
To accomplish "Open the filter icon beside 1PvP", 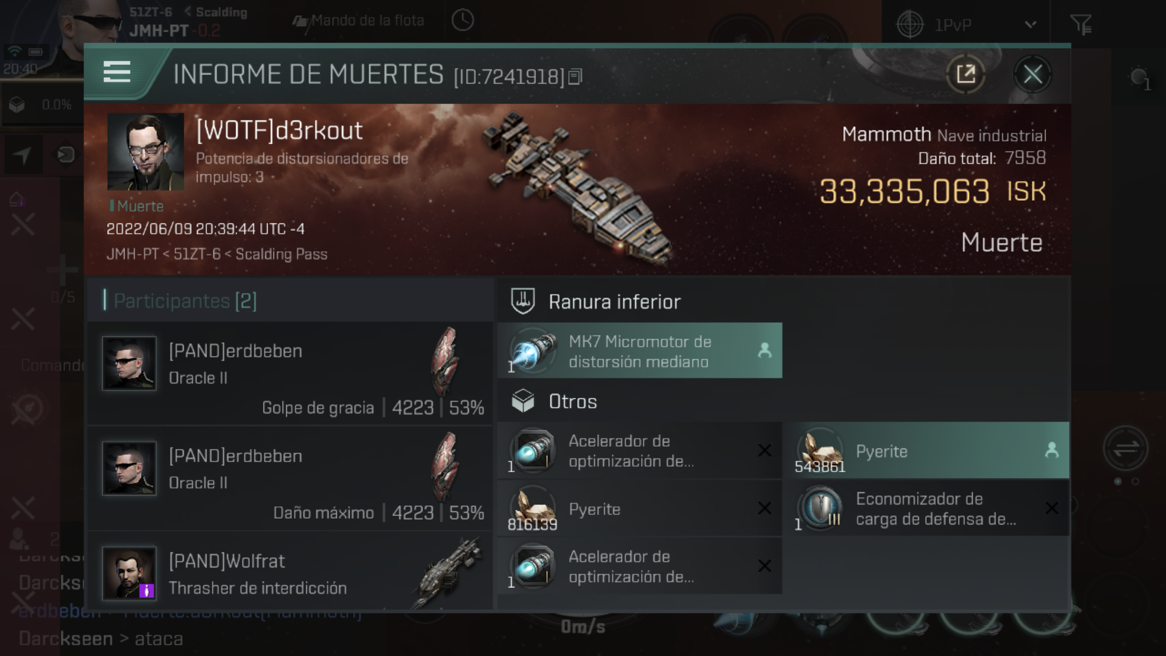I will tap(1080, 24).
